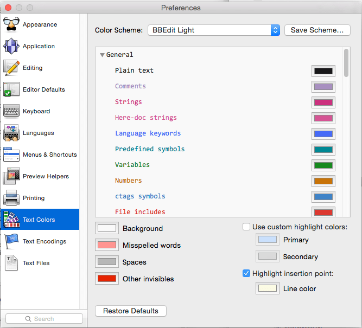Open Editing preferences pencil icon
Screen dimensions: 362x328
click(x=11, y=68)
